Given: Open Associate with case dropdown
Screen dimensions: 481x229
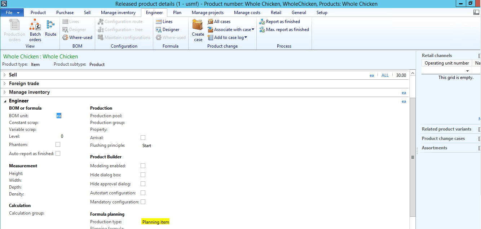Looking at the screenshot, I should click(x=231, y=30).
